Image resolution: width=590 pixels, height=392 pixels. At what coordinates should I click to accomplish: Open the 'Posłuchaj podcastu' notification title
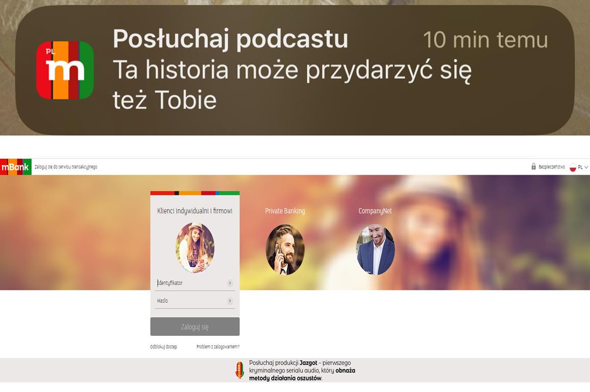pyautogui.click(x=230, y=39)
